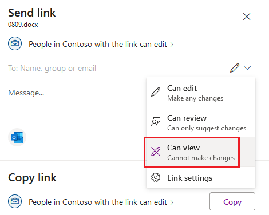Click the pencil permission icon beside To field
The width and height of the screenshot is (269, 215).
(235, 68)
